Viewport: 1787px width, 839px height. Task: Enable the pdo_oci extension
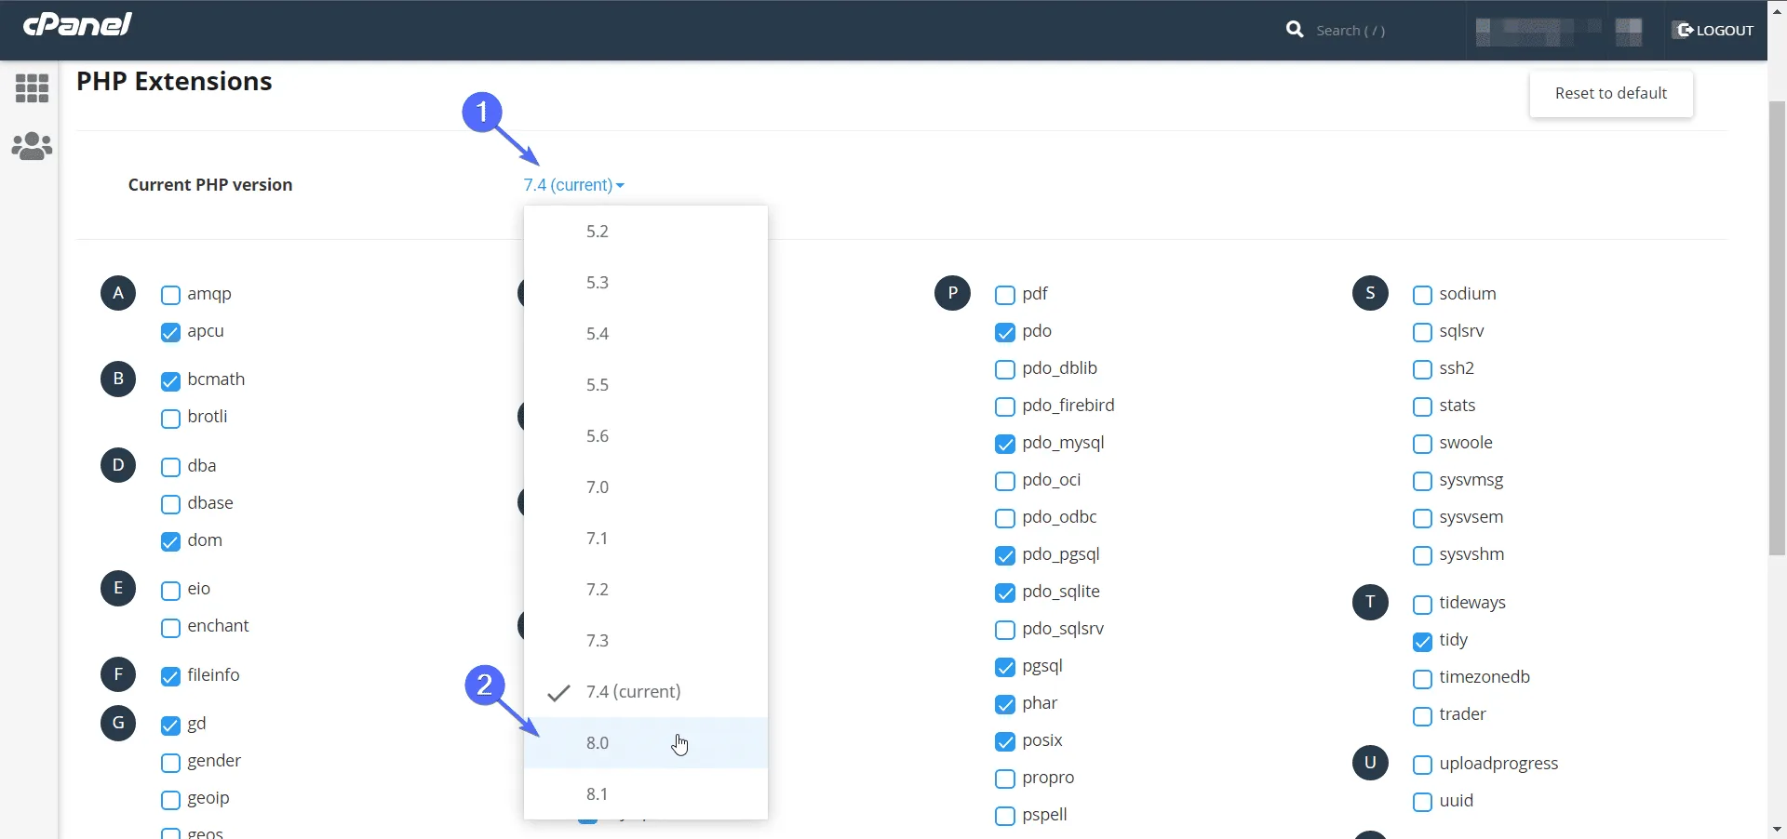coord(1005,481)
